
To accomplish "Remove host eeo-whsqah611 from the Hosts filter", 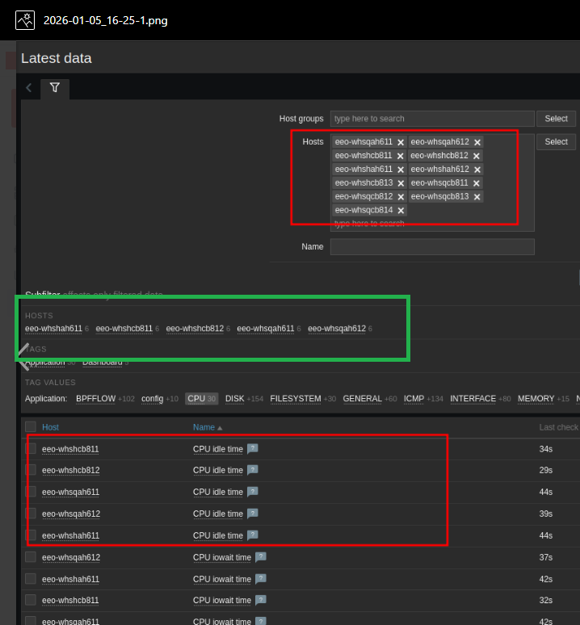I will [401, 142].
